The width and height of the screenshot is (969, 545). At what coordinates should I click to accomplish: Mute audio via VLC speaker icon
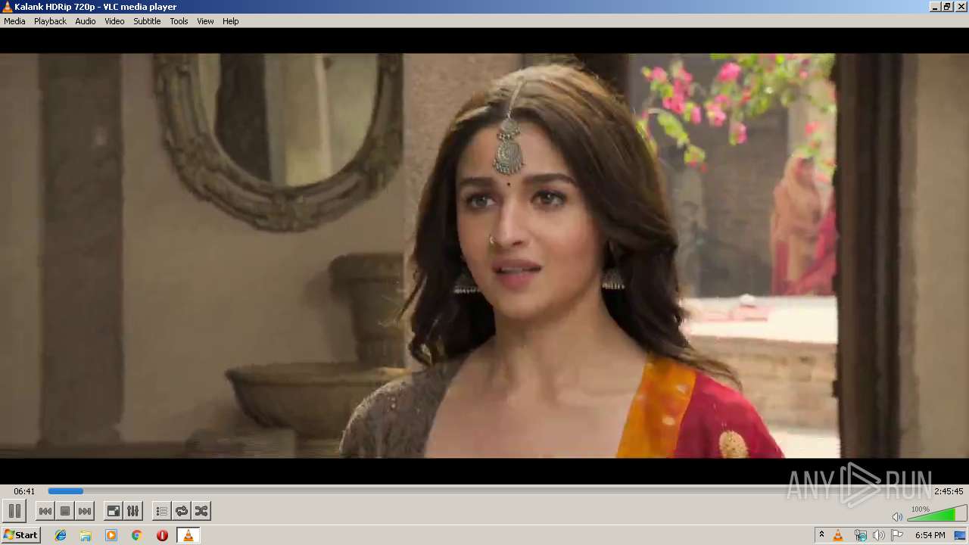[897, 516]
